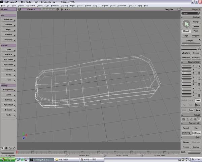
Task: Click the Windows Start button
Action: point(7,160)
